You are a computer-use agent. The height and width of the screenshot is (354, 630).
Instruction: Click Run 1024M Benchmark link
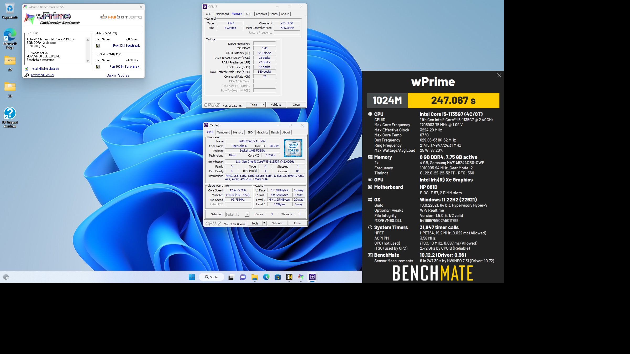(x=124, y=67)
